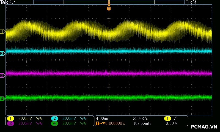Image resolution: width=220 pixels, height=132 pixels.
Task: Click the channel 3 magenta ground marker
Action: click(3, 75)
